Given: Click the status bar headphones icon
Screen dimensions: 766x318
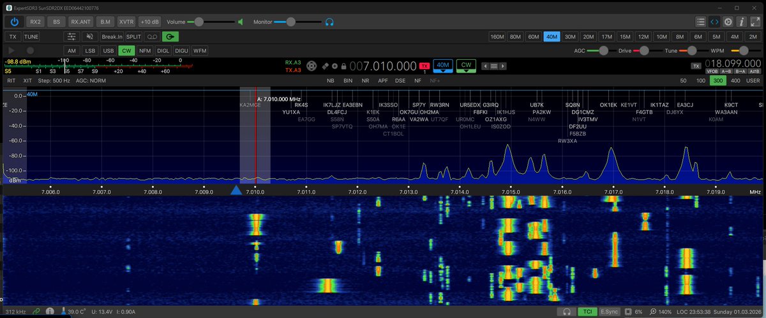Looking at the screenshot, I should 566,312.
